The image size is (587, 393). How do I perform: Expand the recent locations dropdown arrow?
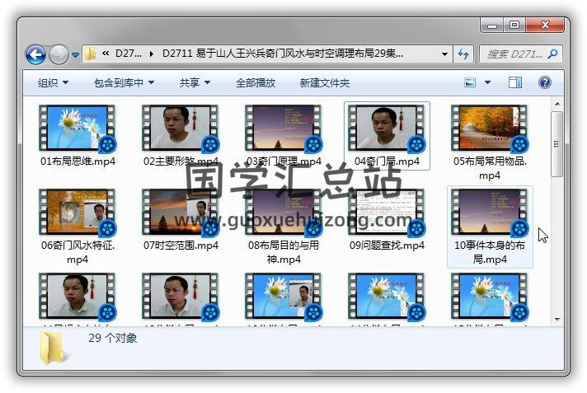point(76,55)
